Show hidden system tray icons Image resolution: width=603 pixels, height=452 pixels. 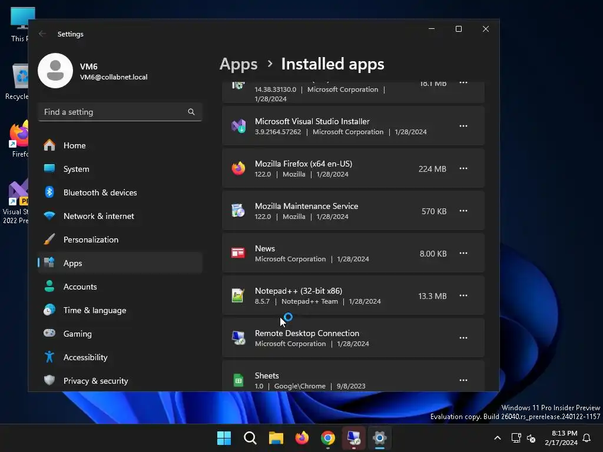(x=497, y=438)
